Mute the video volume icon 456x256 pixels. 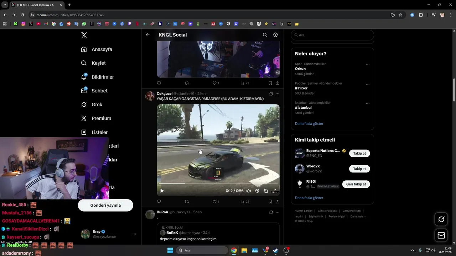(249, 191)
